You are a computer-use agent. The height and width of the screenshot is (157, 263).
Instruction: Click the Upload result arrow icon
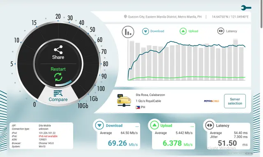click(155, 125)
